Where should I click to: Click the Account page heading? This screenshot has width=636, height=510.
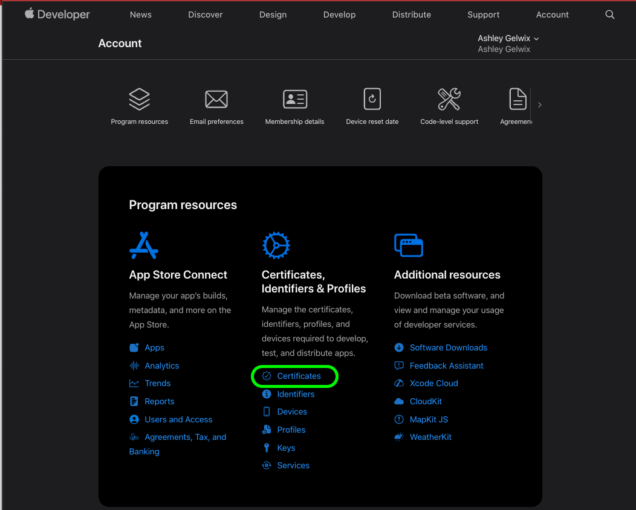click(x=120, y=44)
